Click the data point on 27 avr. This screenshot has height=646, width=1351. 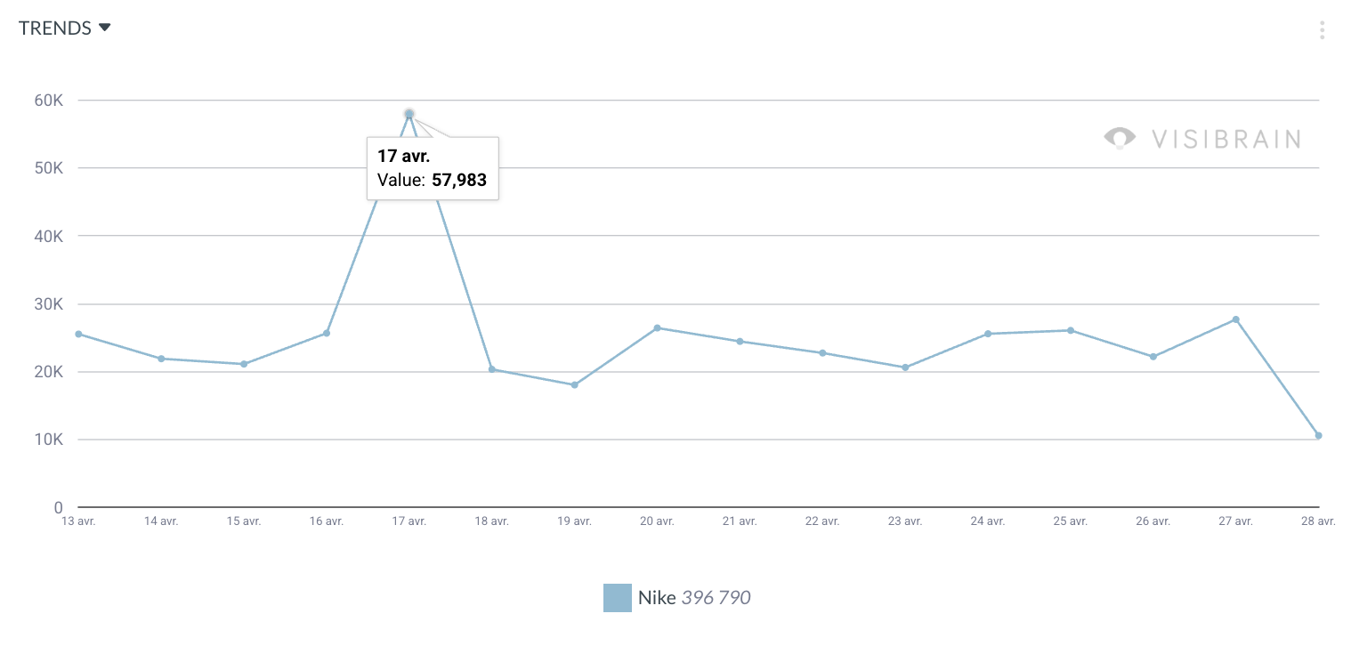pyautogui.click(x=1235, y=319)
